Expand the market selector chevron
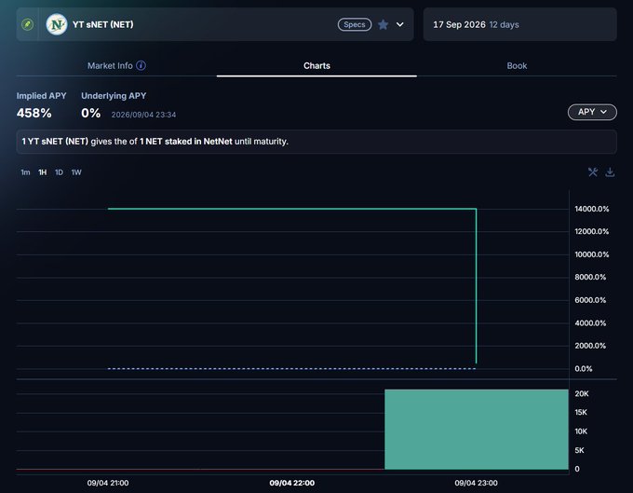 coord(399,24)
